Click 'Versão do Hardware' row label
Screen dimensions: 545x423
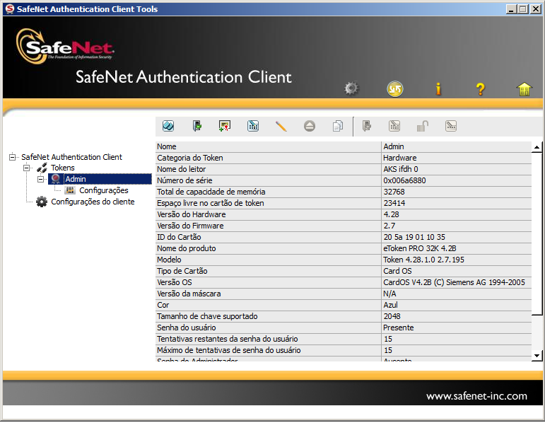191,214
